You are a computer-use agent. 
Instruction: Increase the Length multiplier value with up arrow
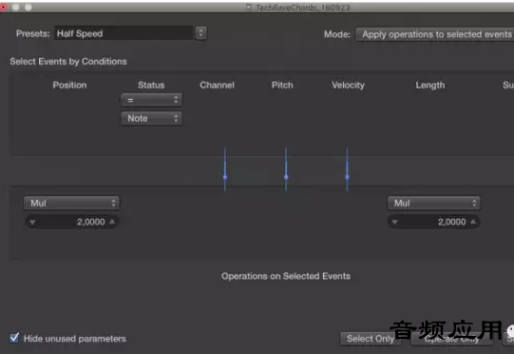point(473,222)
